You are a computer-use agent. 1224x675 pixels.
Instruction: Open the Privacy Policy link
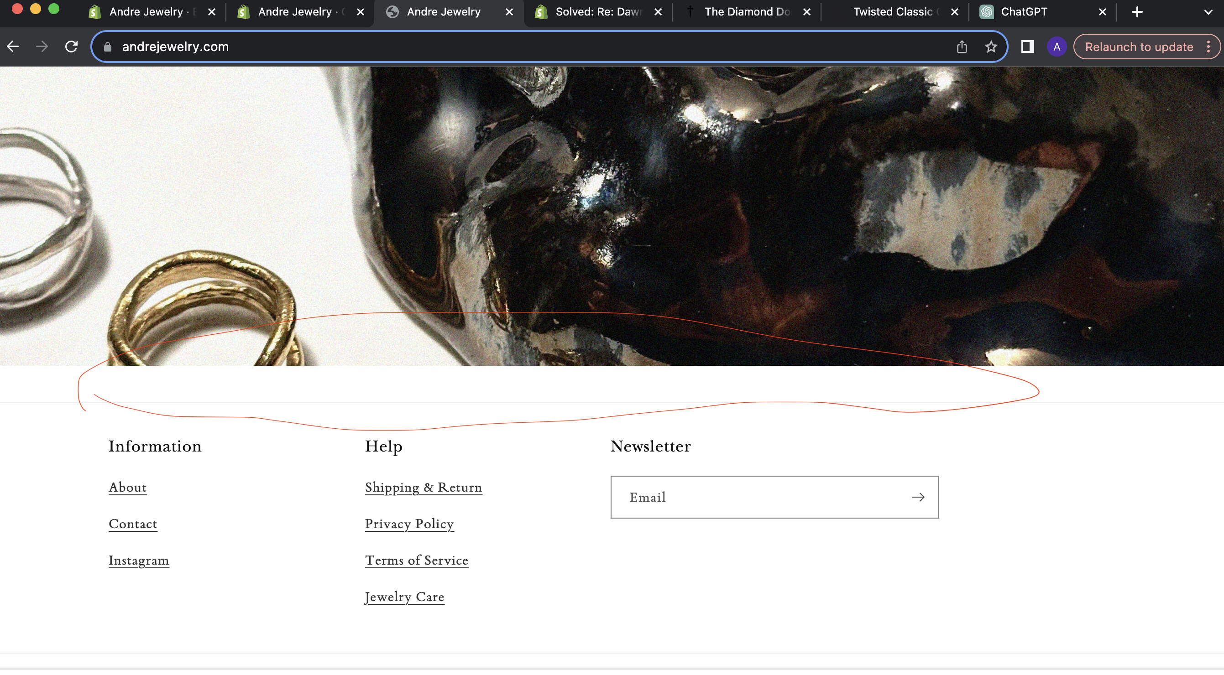pos(409,524)
